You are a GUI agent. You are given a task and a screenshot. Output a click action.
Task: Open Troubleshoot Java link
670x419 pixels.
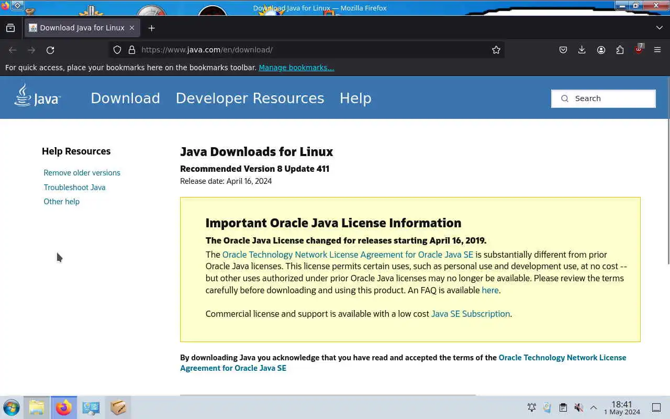click(74, 187)
